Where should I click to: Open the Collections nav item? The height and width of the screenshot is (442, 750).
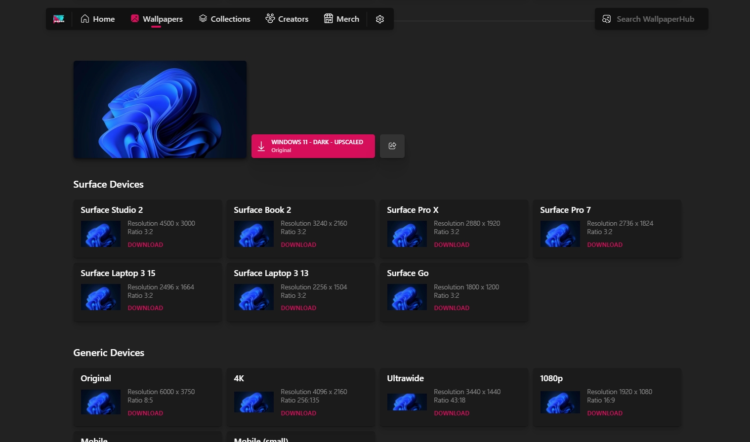pyautogui.click(x=225, y=19)
